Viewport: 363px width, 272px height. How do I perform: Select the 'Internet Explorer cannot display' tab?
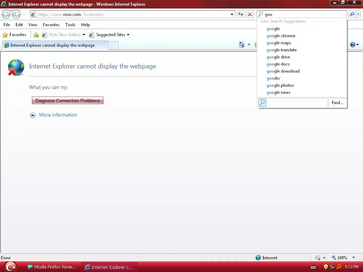coord(55,45)
